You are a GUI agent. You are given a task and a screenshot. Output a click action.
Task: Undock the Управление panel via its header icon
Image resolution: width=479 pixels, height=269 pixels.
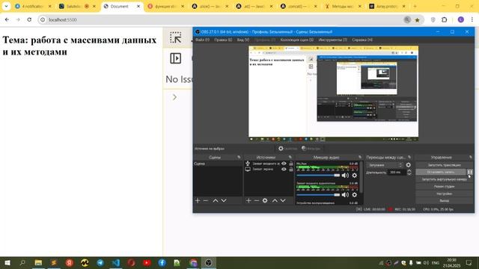tap(471, 157)
